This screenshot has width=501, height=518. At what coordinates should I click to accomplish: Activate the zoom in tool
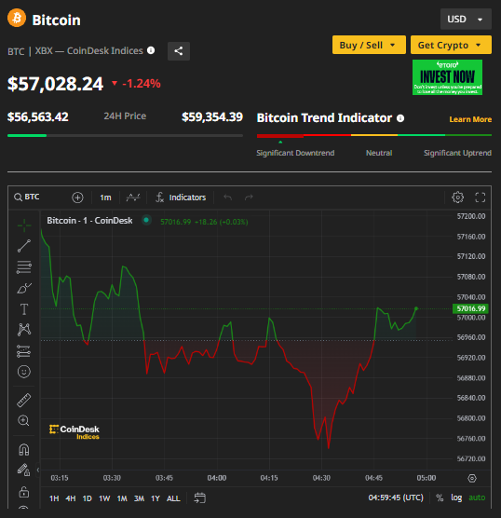tap(23, 420)
